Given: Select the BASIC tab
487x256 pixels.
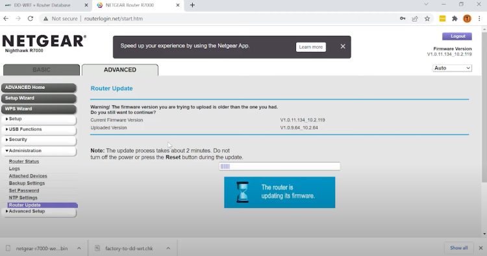Looking at the screenshot, I should pyautogui.click(x=42, y=70).
